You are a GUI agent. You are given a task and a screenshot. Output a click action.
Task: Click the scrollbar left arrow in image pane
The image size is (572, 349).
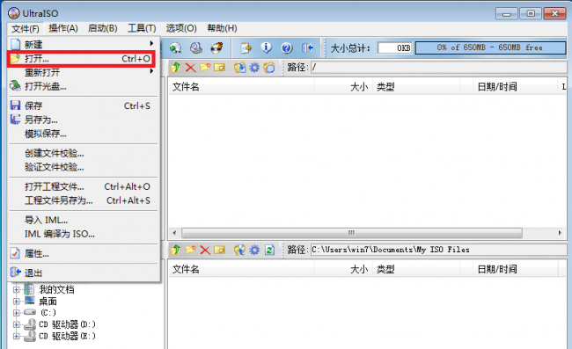[174, 233]
